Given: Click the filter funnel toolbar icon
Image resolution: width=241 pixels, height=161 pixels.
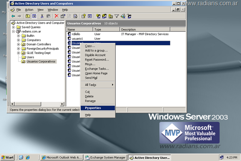Looking at the screenshot, I should pos(117,16).
